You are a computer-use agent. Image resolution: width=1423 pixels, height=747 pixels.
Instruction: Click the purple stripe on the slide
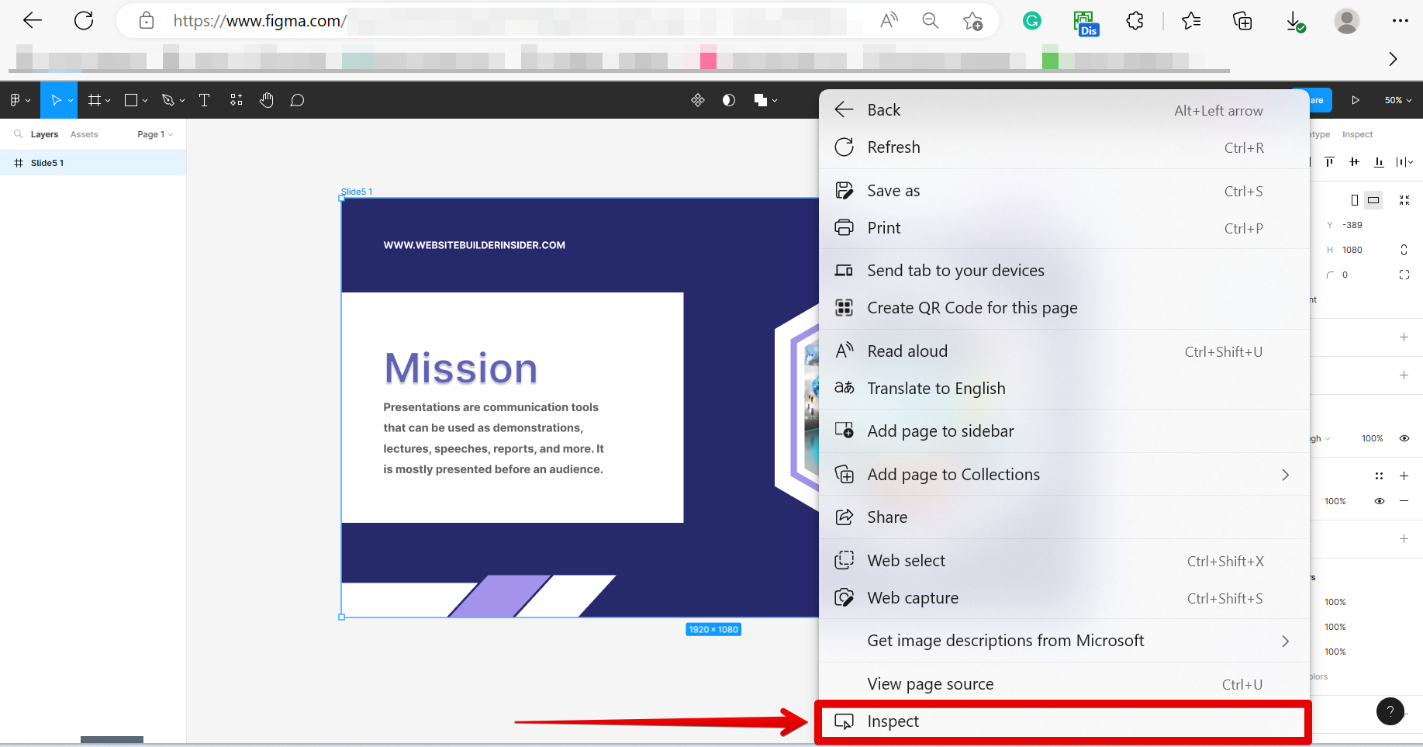coord(499,596)
